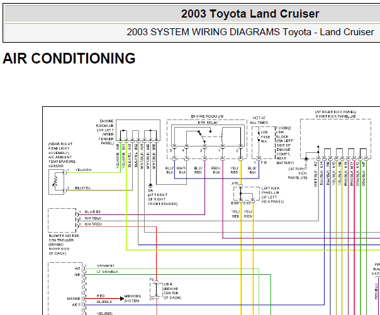Click 'ENGINE ROOM J/B' label above HTR relay box
This screenshot has width=380, height=315.
click(x=207, y=116)
